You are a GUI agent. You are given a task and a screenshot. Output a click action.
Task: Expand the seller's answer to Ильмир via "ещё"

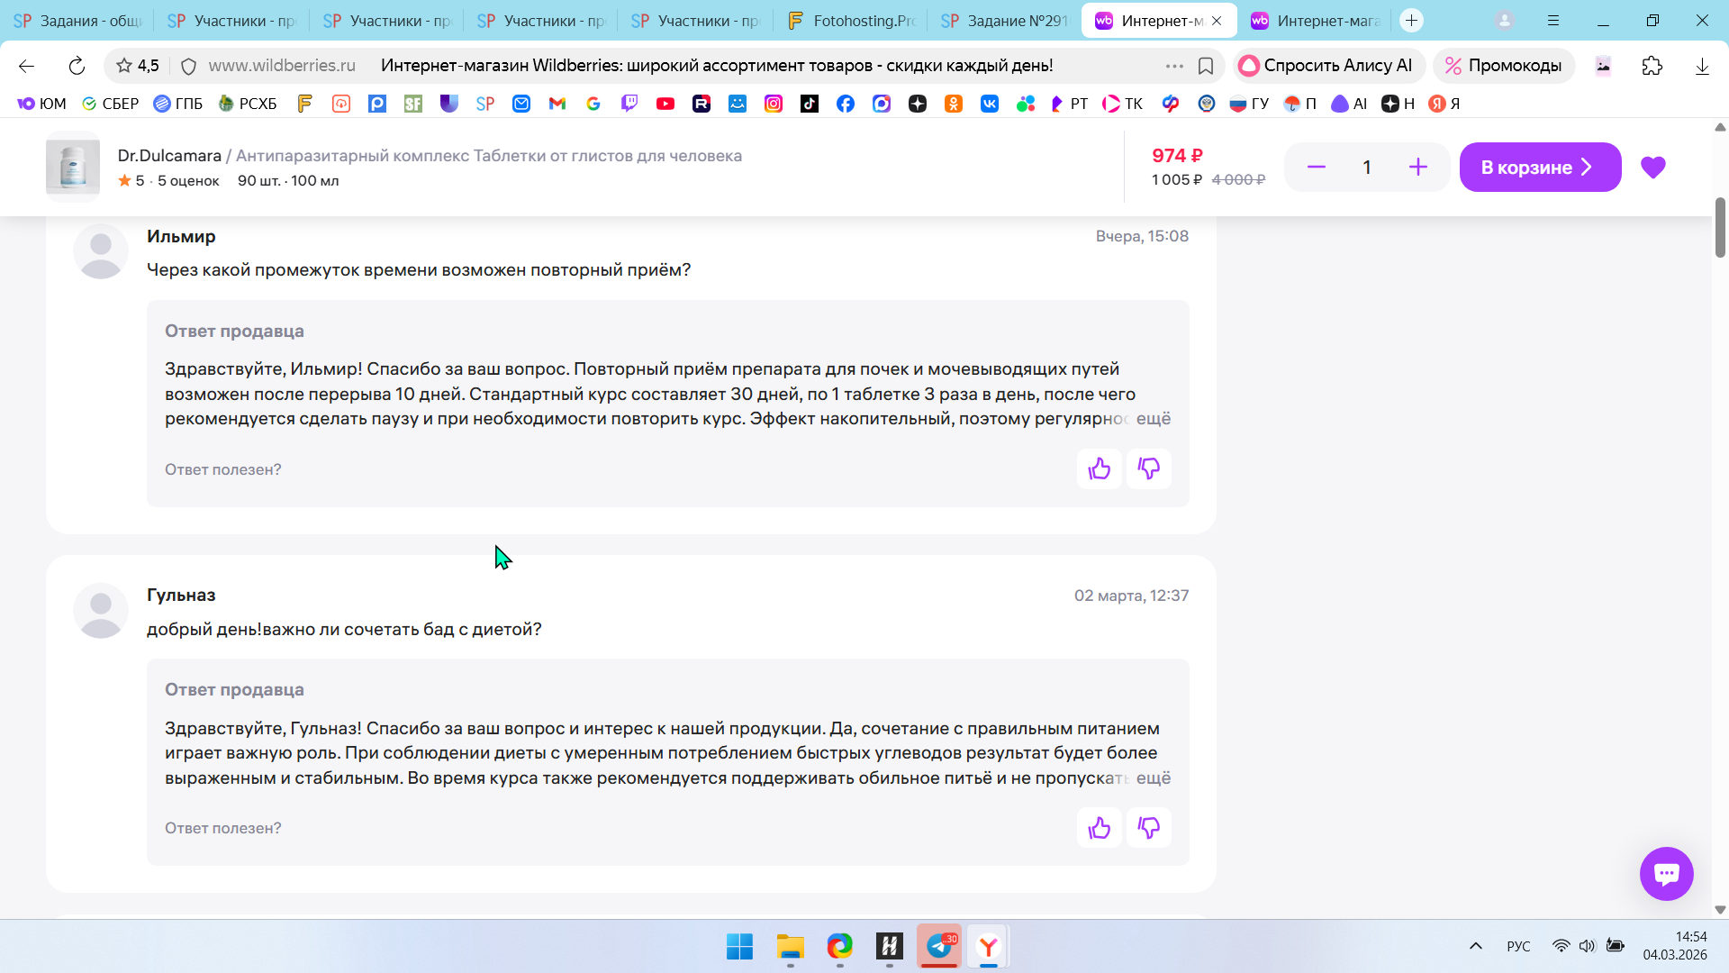click(1154, 419)
